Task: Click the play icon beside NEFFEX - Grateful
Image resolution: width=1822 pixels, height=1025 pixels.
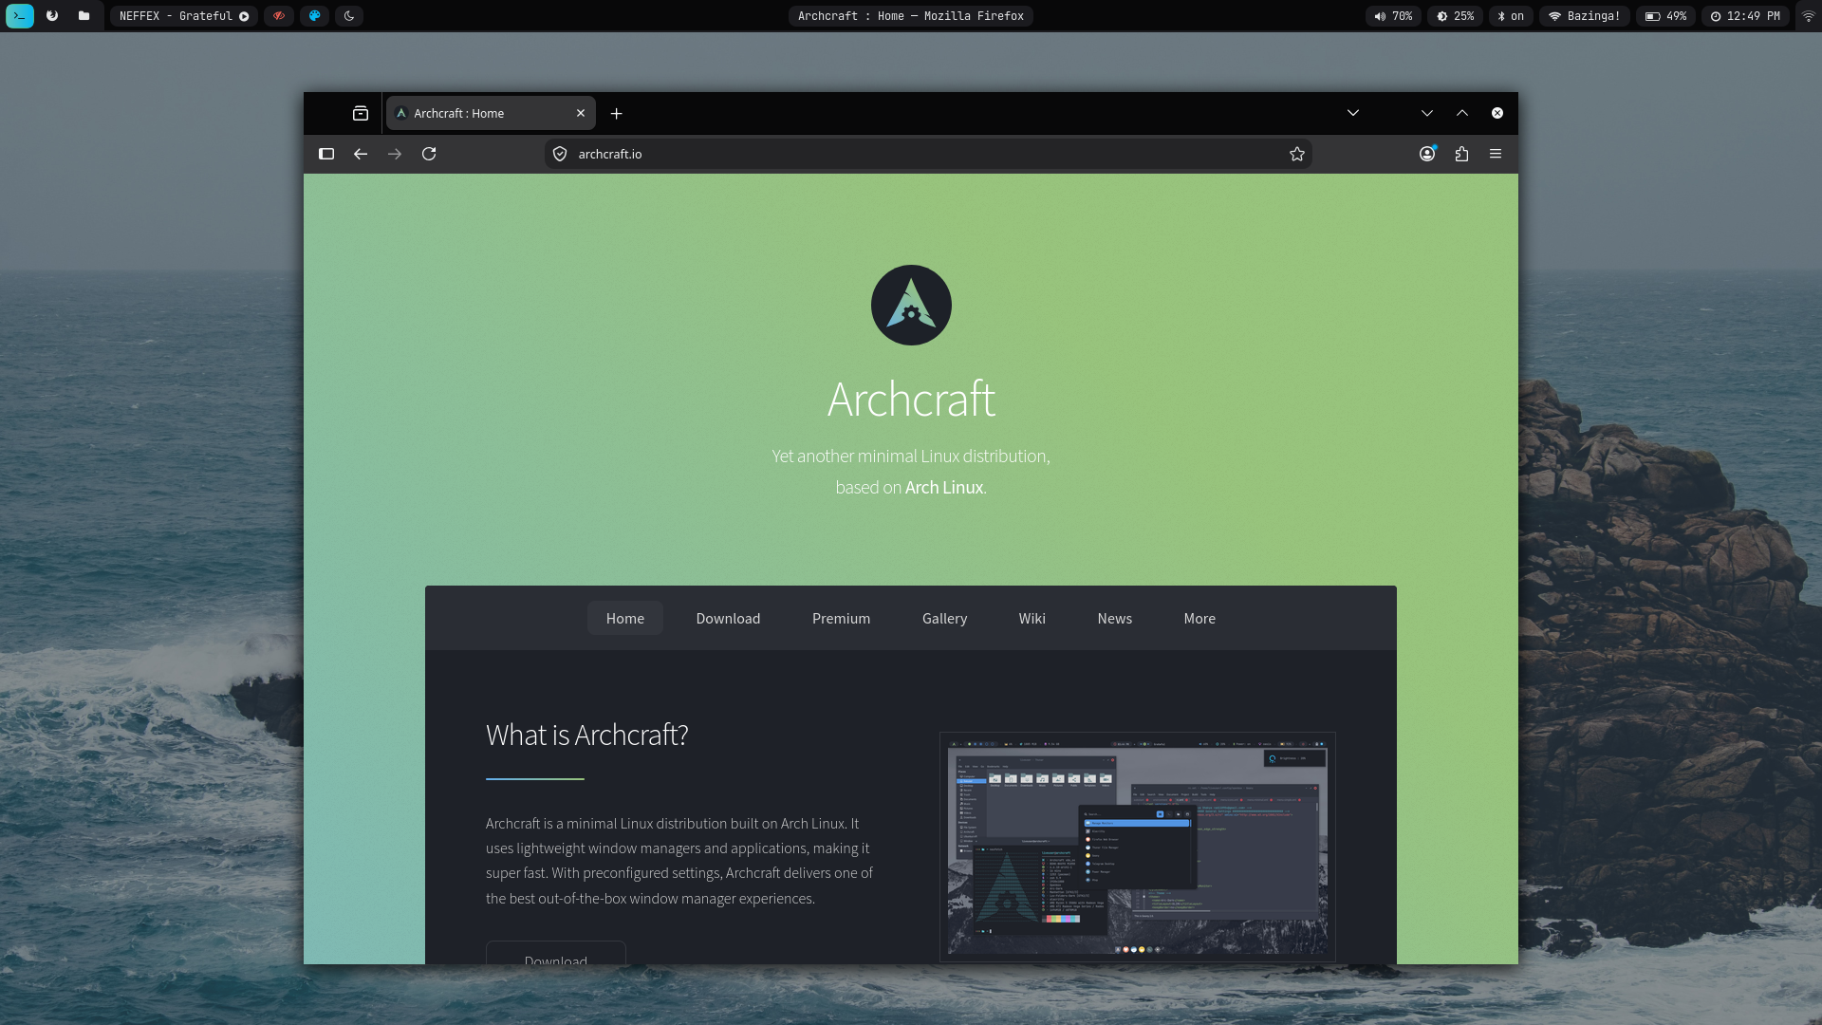Action: (x=244, y=16)
